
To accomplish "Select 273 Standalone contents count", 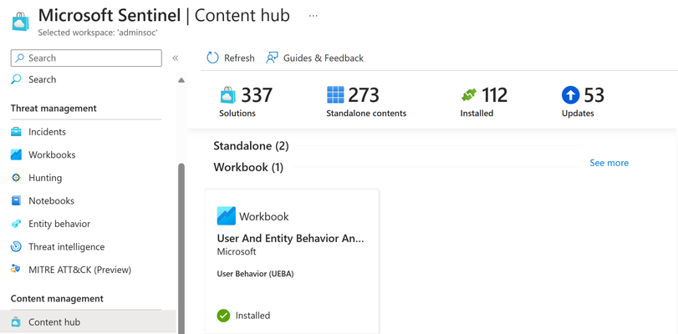I will pos(364,95).
